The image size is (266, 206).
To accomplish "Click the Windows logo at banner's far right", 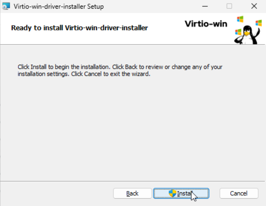I will point(259,23).
